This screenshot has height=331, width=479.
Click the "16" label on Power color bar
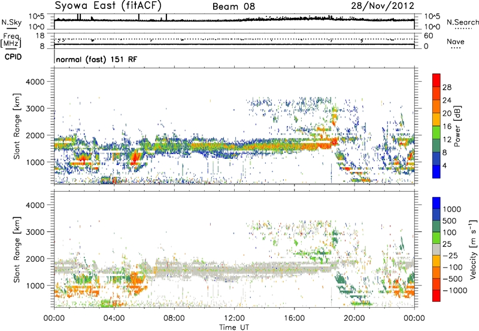447,127
